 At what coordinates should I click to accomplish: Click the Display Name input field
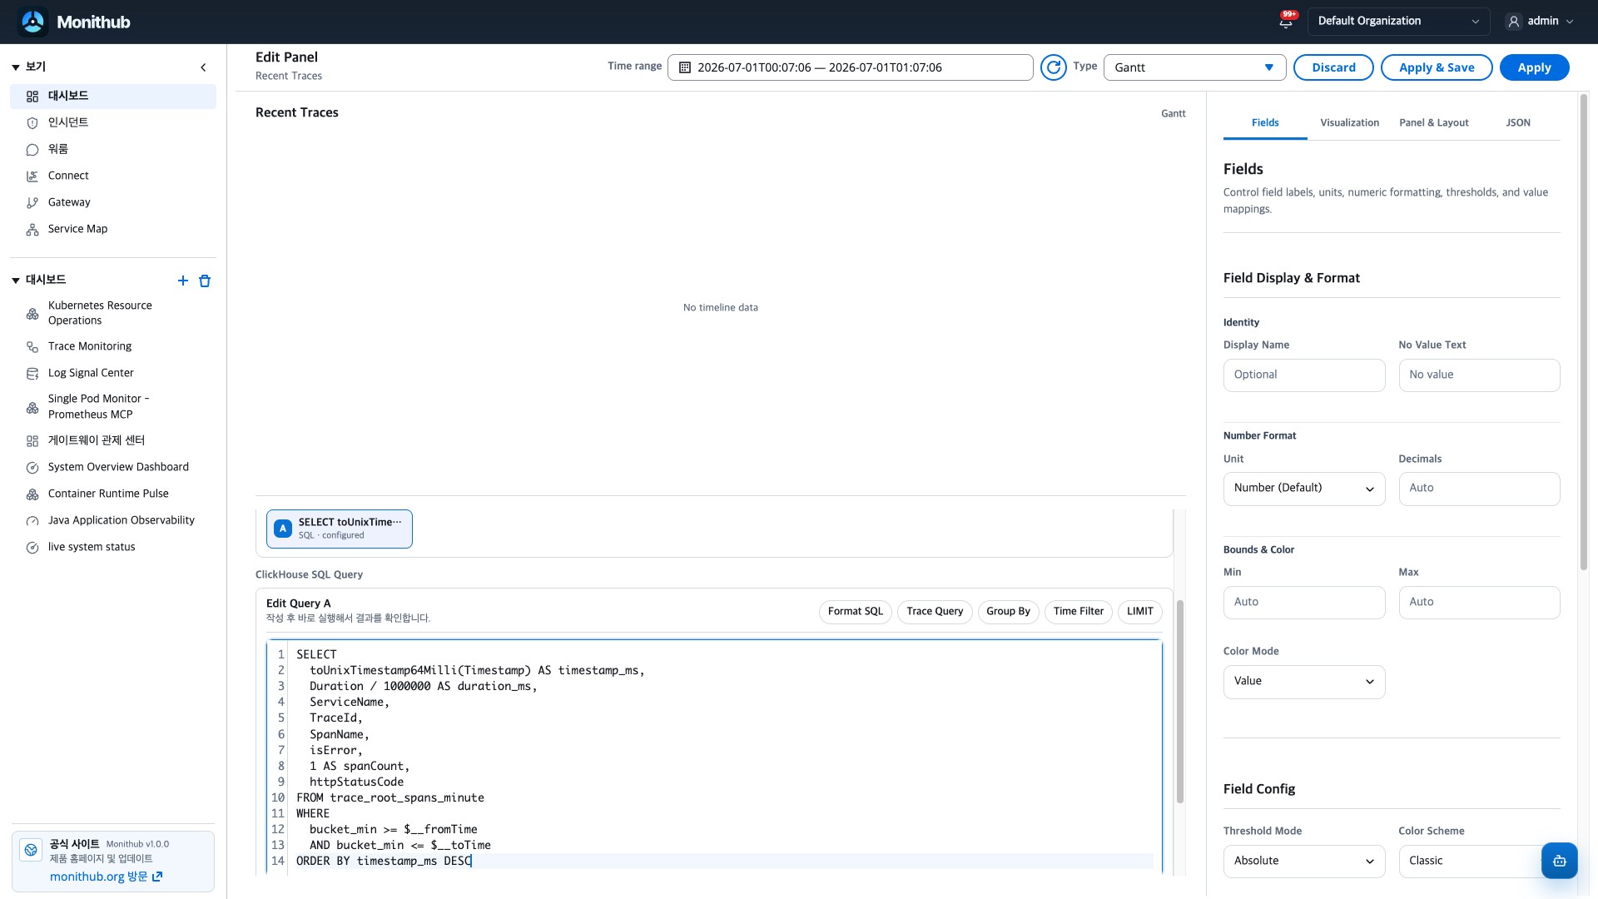point(1303,375)
